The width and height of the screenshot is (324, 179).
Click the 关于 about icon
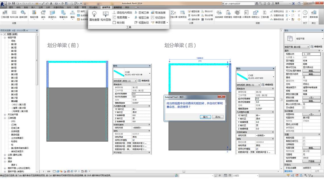(305, 13)
